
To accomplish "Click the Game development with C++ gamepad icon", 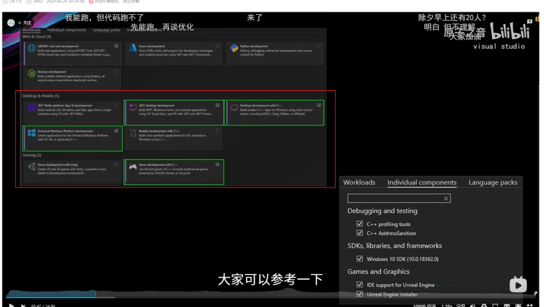I will pos(133,167).
